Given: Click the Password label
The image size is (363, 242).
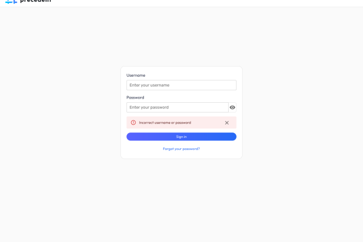Looking at the screenshot, I should [x=136, y=97].
